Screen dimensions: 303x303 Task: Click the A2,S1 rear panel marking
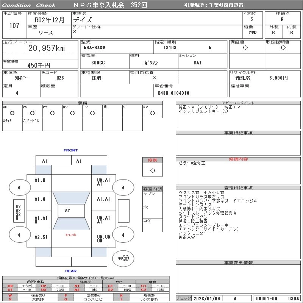41,237
